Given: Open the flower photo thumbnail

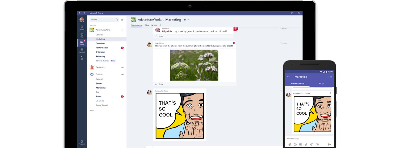Looking at the screenshot, I should coord(194,65).
